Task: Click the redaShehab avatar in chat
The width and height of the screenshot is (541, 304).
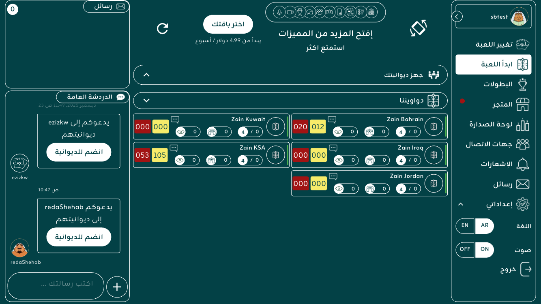Action: point(19,248)
